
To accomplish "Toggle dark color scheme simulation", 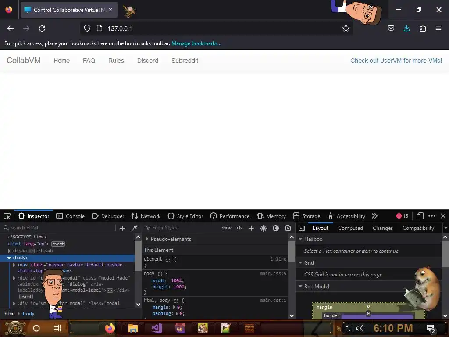I will click(x=276, y=228).
